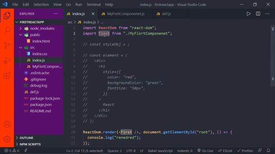Open the Search view in activity bar
This screenshot has width=275, height=154.
(7, 30)
